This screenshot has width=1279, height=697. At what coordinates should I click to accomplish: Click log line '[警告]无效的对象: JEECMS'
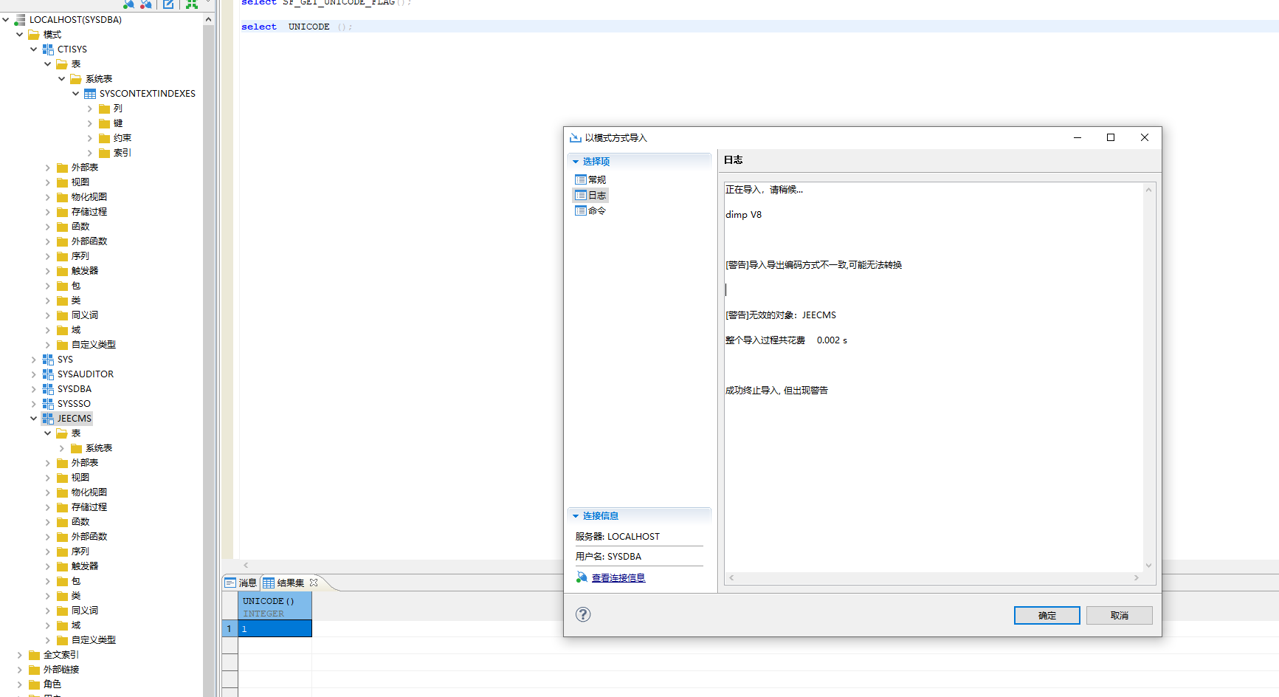(x=781, y=315)
